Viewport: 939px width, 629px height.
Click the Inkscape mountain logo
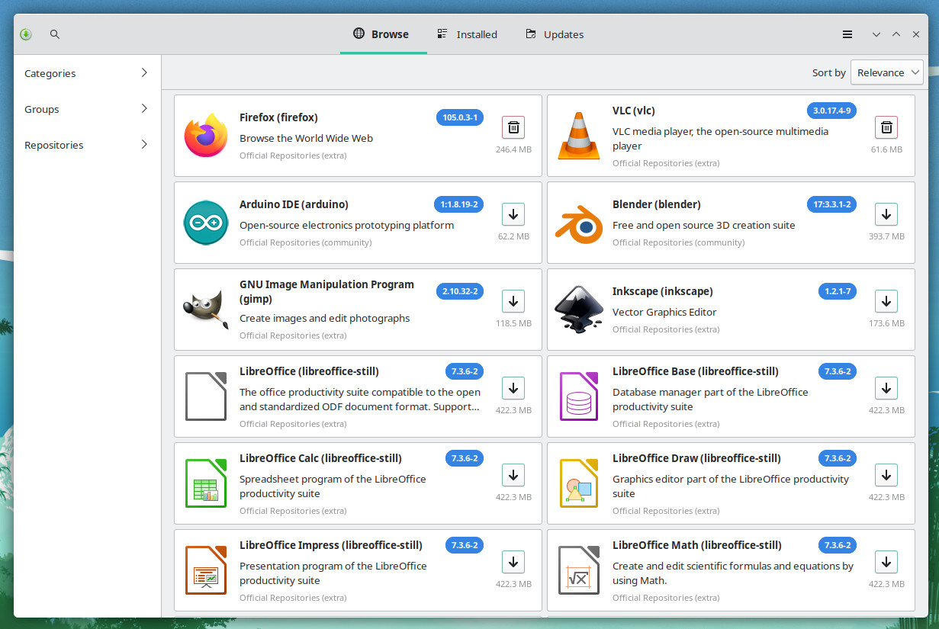point(579,310)
